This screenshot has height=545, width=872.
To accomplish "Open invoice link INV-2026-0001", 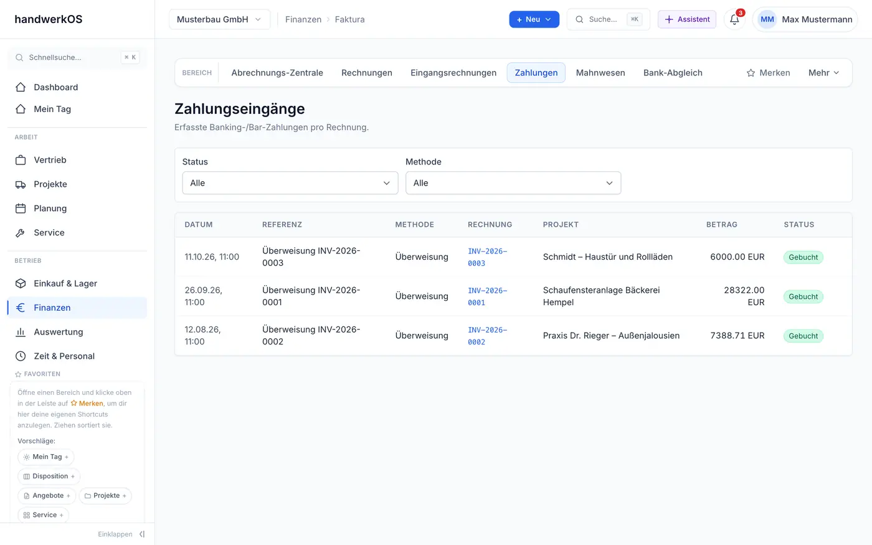I will pos(488,296).
